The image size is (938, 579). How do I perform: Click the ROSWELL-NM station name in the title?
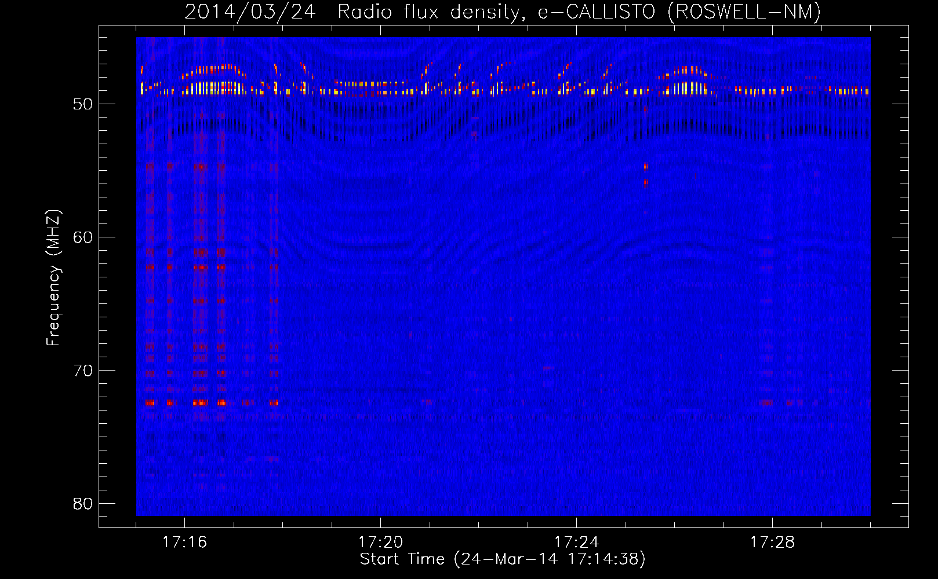coord(744,12)
